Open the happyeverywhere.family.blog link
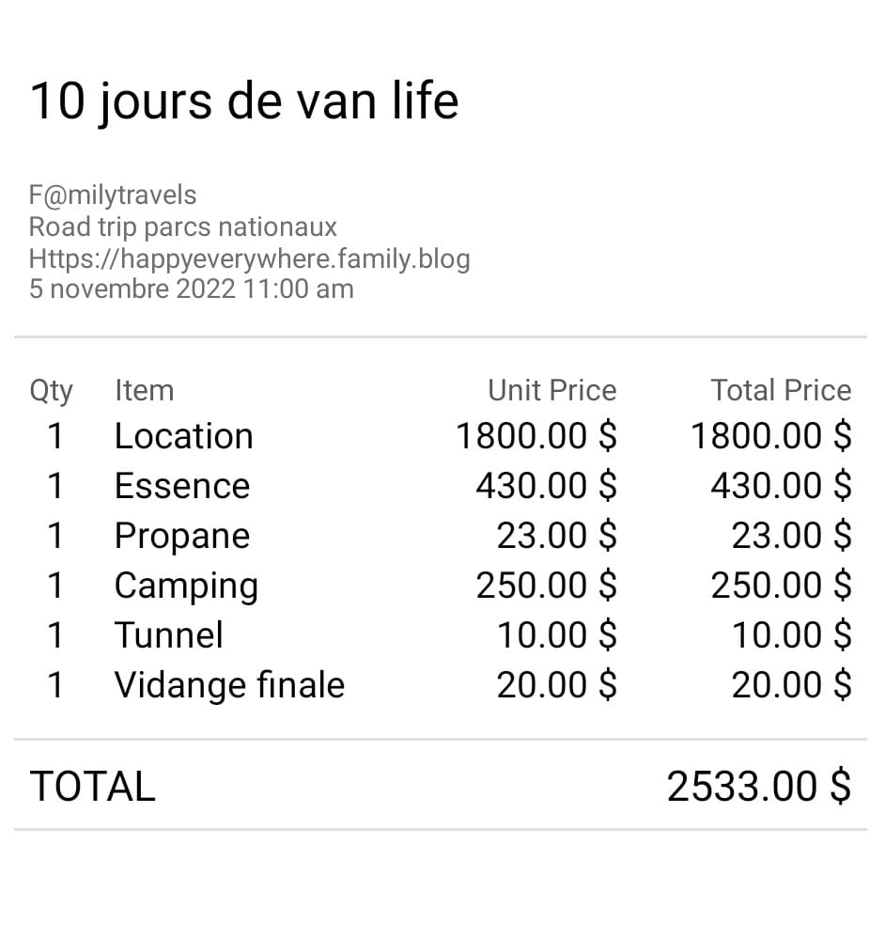Screen dimensions: 885x938 [x=249, y=258]
